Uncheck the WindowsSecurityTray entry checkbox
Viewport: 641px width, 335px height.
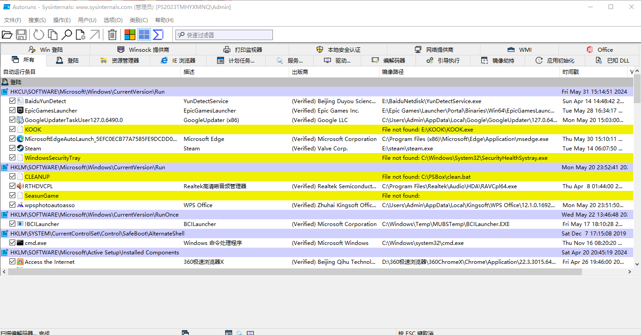(13, 158)
